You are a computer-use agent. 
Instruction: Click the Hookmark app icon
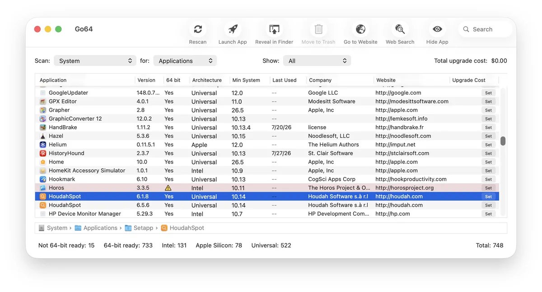[43, 179]
